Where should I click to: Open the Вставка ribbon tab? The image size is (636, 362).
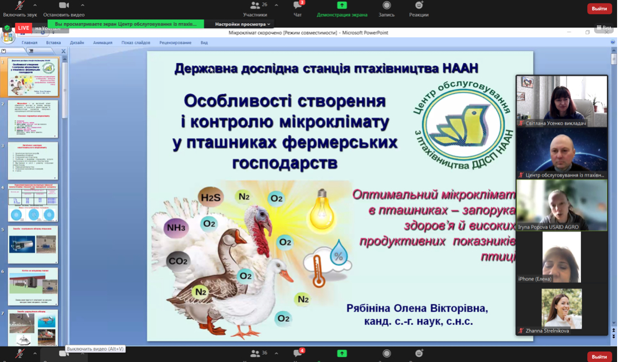pos(53,42)
